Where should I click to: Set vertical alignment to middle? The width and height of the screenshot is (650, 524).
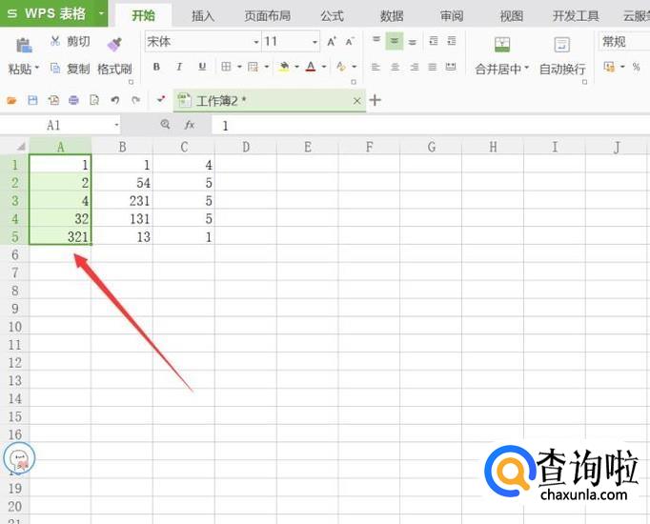tap(395, 41)
